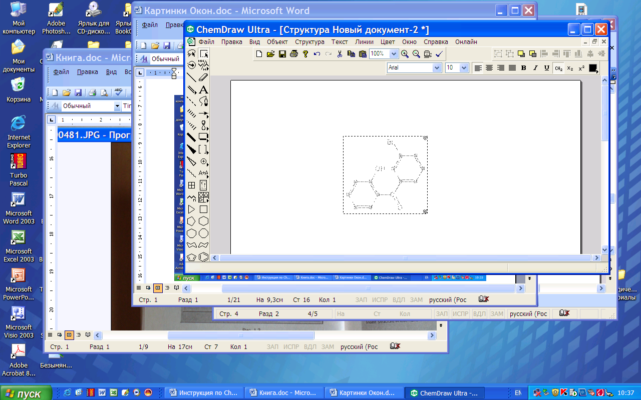Select the Marquee selection tool

pos(203,53)
